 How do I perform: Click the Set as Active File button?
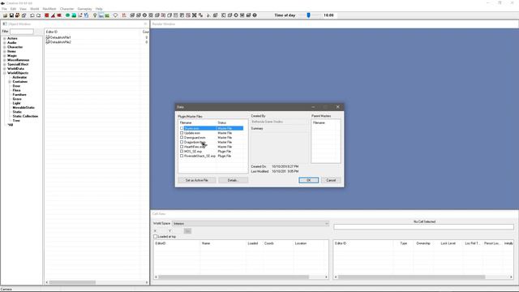coord(197,180)
